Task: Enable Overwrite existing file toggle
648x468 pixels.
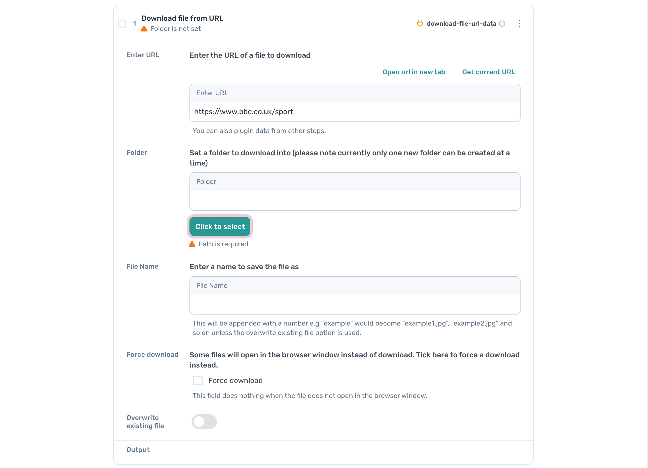Action: (x=204, y=421)
